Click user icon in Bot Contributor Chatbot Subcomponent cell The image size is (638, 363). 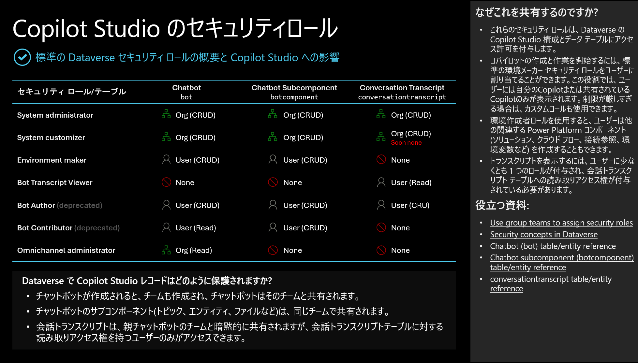(273, 227)
